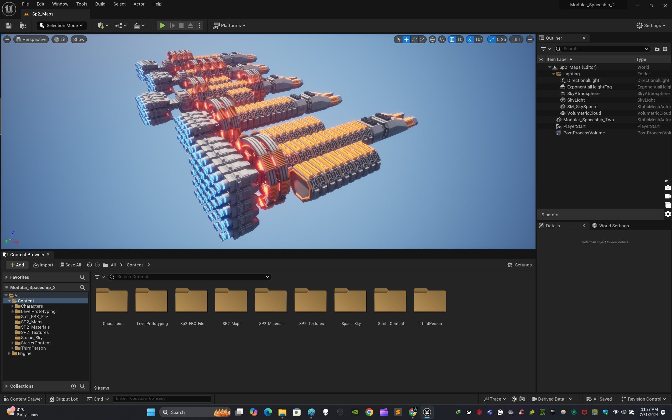
Task: Open the Output Log button
Action: (64, 399)
